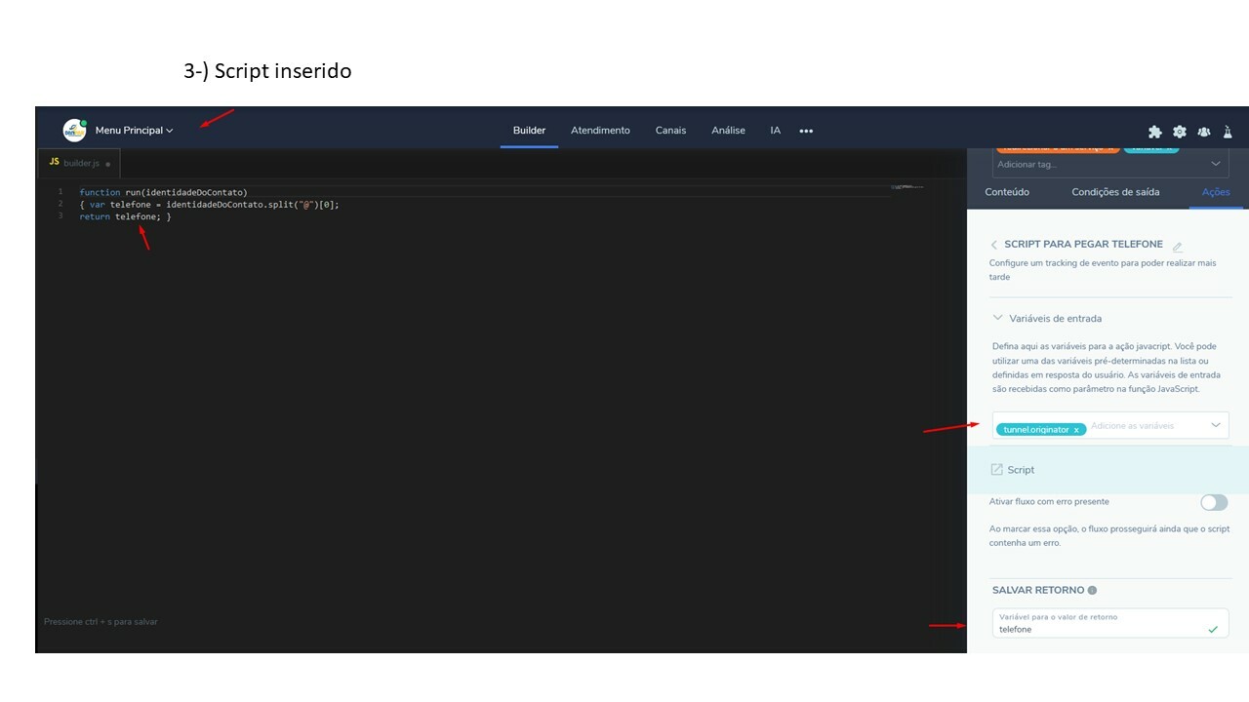The image size is (1249, 702).
Task: Open the puzzle-piece extensions icon
Action: [x=1155, y=132]
